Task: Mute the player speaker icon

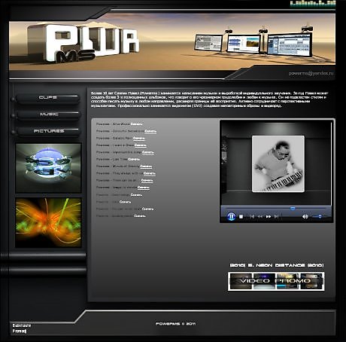Action: (305, 216)
